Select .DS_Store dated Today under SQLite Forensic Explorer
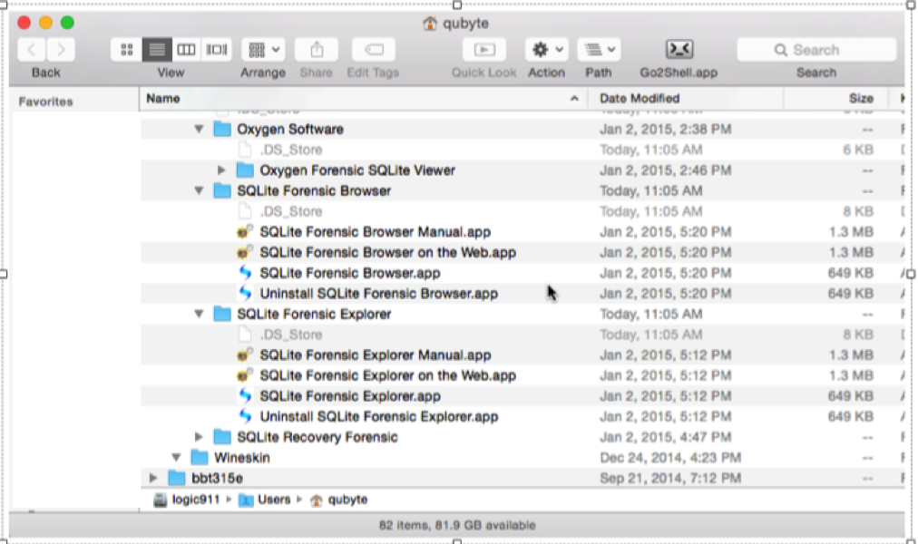Screen dimensions: 918x544 click(x=291, y=335)
